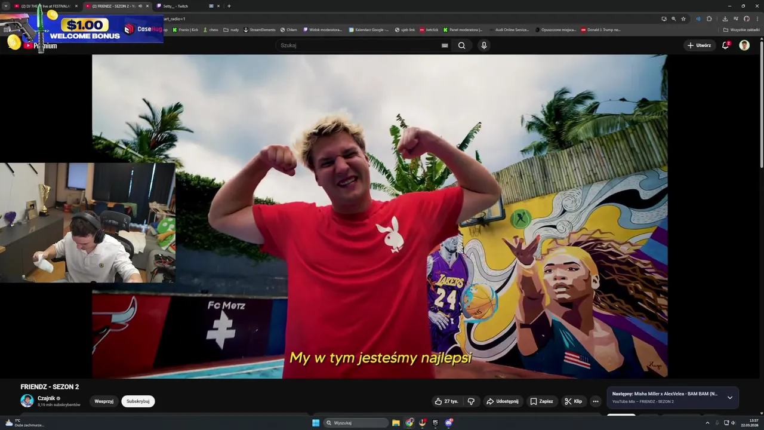The width and height of the screenshot is (764, 430).
Task: Click the install/cast screen icon in address bar
Action: pyautogui.click(x=664, y=19)
